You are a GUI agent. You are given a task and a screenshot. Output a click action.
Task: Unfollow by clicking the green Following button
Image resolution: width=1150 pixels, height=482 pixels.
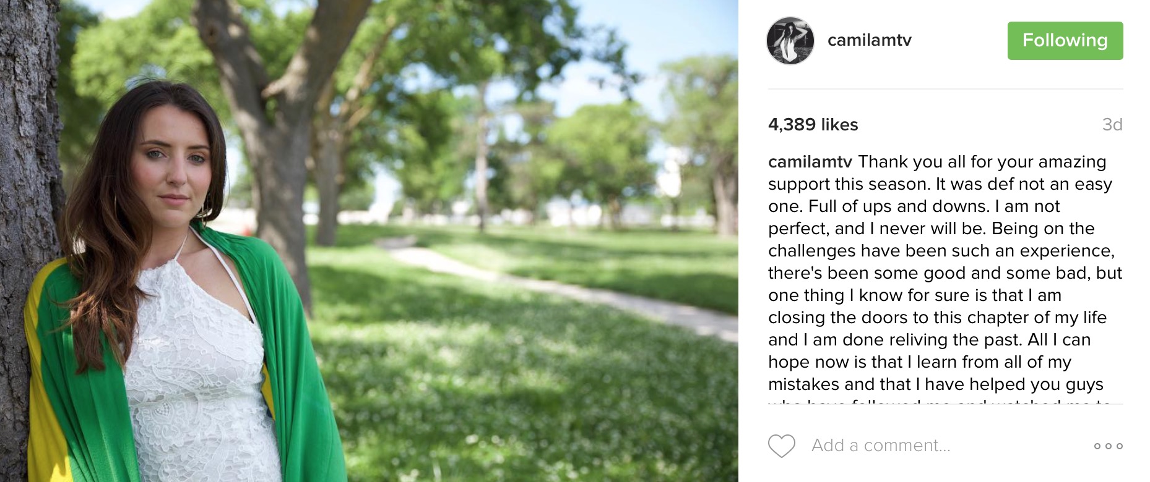click(x=1065, y=41)
